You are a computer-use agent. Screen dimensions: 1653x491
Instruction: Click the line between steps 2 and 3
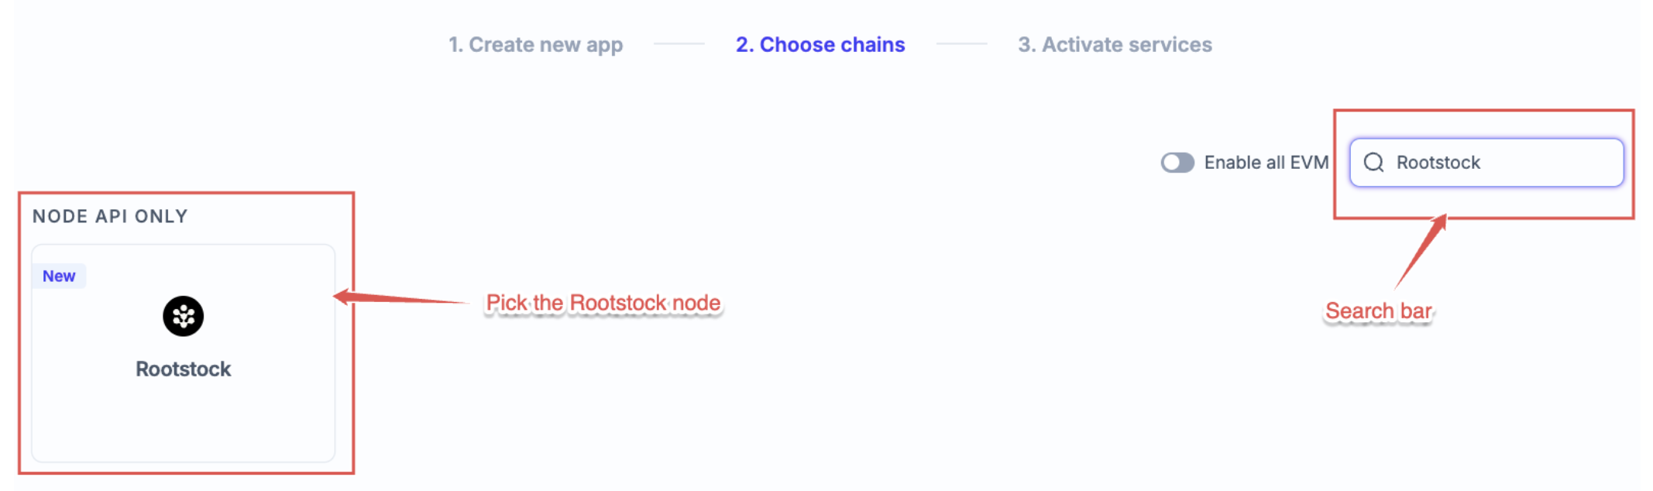point(961,44)
